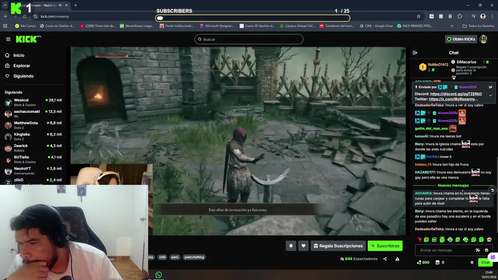Expand the pinned message chevron

coord(490,95)
